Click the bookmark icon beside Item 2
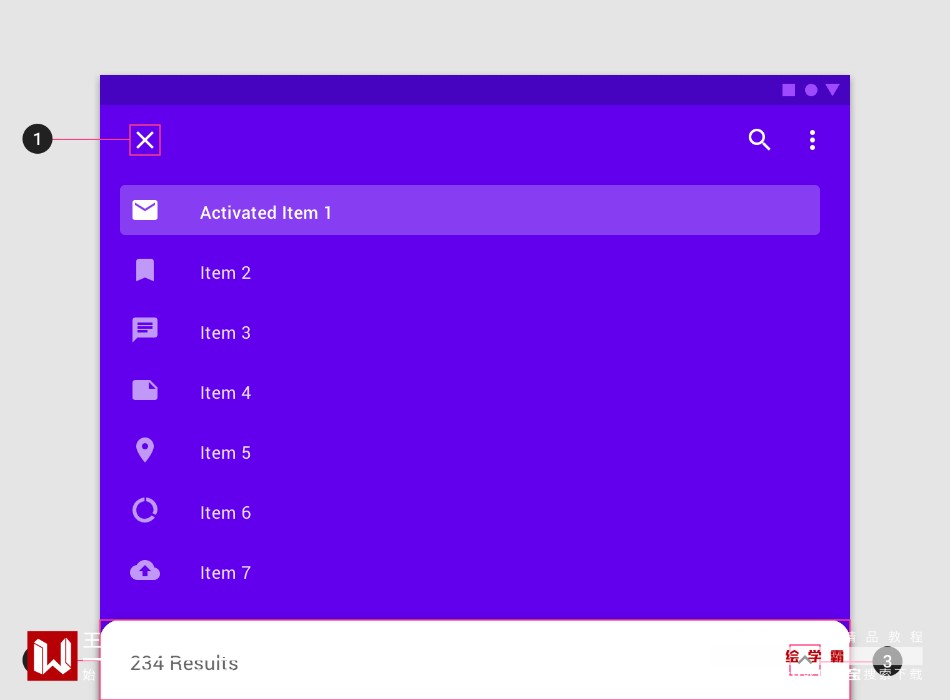Screen dimensions: 950x700 [x=145, y=270]
